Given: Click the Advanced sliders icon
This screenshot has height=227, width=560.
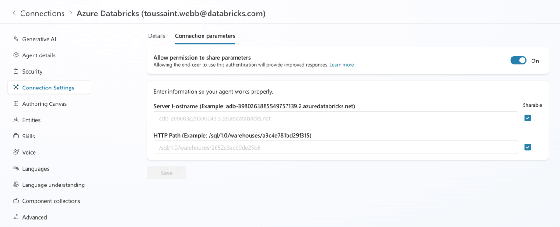Looking at the screenshot, I should pyautogui.click(x=16, y=217).
